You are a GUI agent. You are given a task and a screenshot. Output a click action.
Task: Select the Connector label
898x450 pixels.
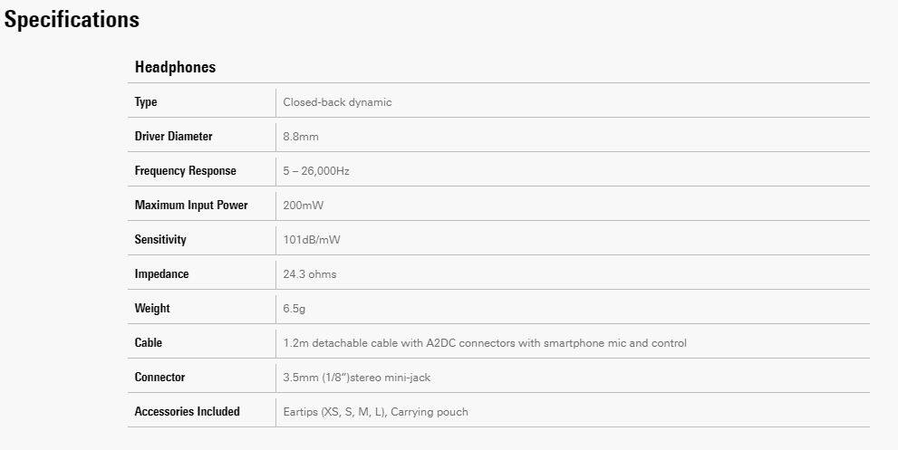(x=159, y=378)
